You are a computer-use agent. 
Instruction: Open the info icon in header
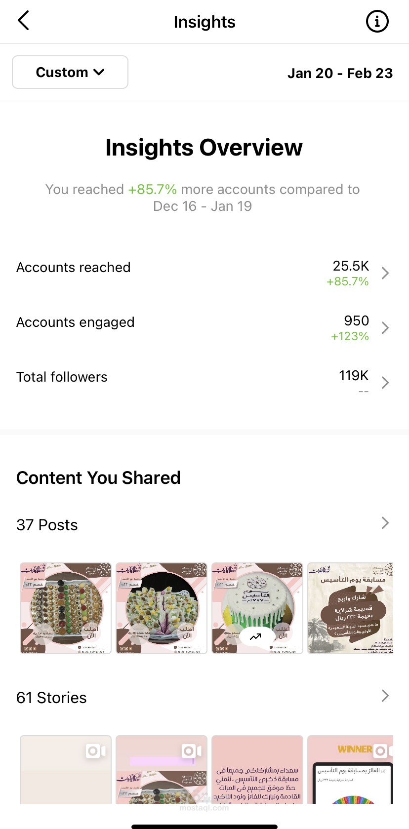[377, 22]
